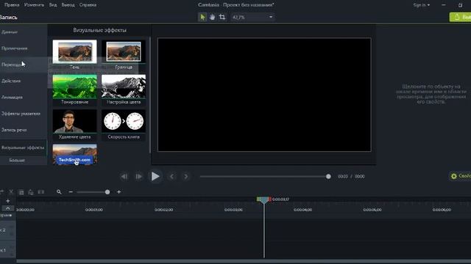Activate the Crop tool

pyautogui.click(x=222, y=17)
